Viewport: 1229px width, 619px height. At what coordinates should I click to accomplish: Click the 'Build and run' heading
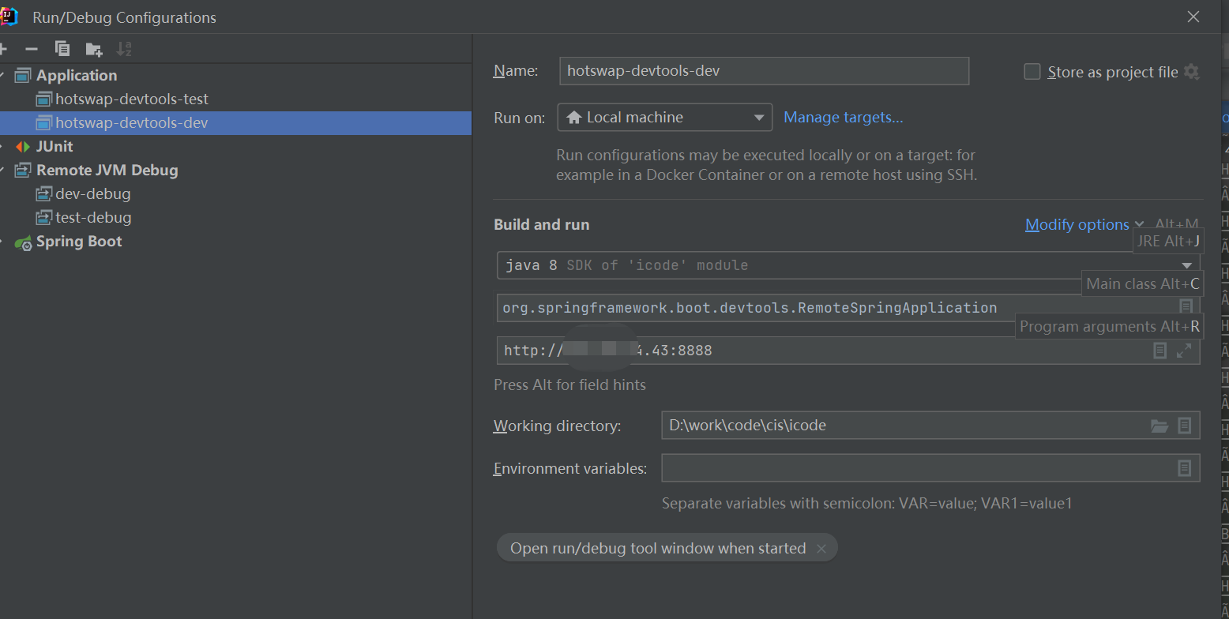pyautogui.click(x=542, y=225)
